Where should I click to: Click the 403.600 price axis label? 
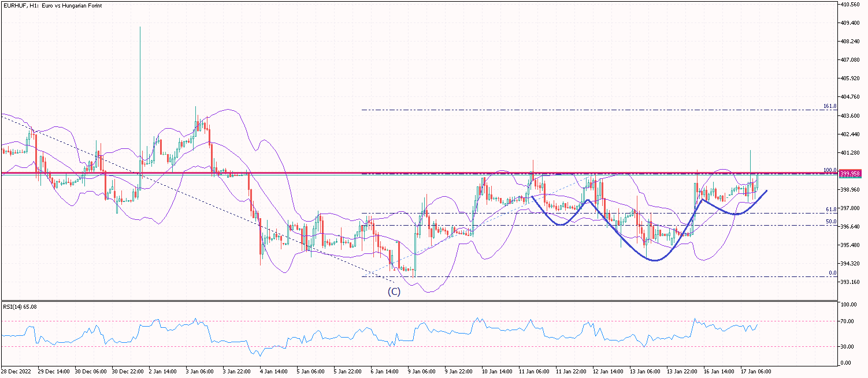pos(853,115)
